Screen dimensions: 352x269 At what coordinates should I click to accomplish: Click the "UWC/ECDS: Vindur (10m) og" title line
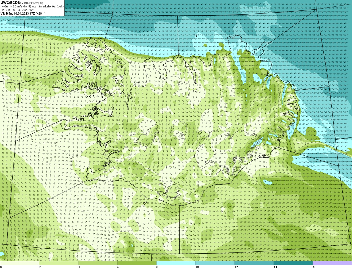pyautogui.click(x=22, y=3)
